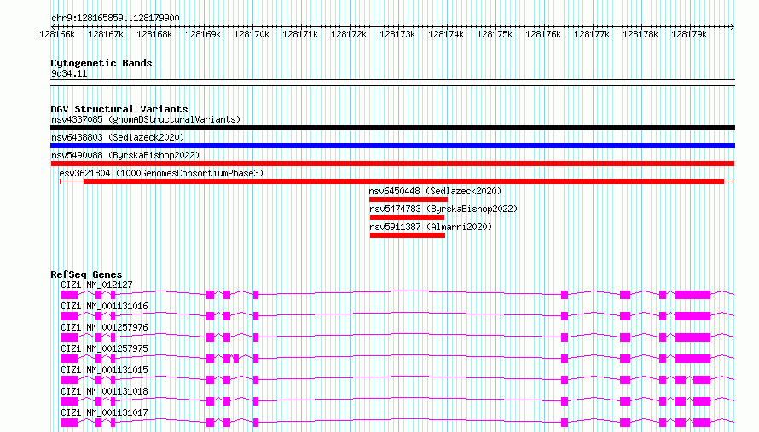Click the Cytogenetic Bands track title
759x432 pixels.
click(101, 63)
